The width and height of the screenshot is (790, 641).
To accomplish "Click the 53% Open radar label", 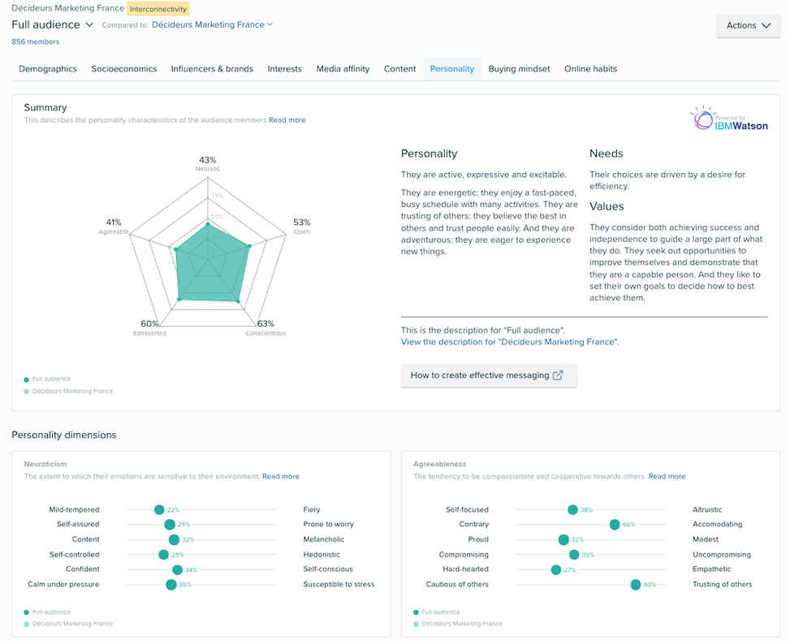I will click(x=302, y=227).
